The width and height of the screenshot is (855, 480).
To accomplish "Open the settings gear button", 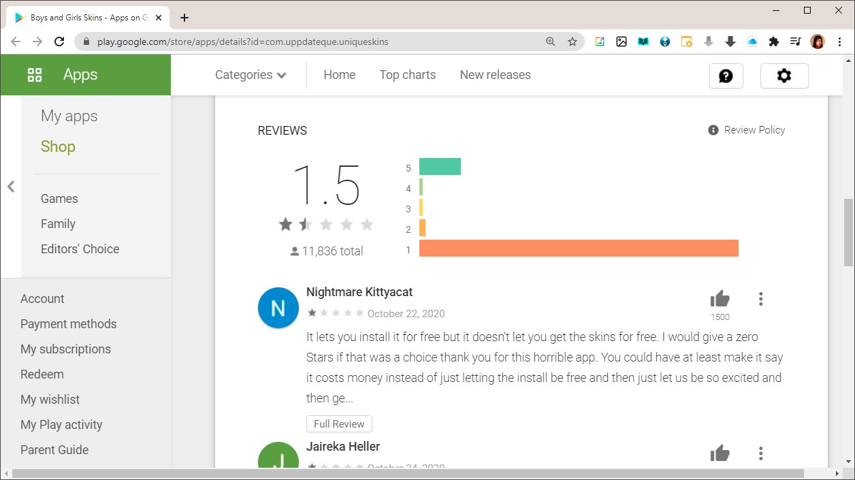I will coord(784,76).
